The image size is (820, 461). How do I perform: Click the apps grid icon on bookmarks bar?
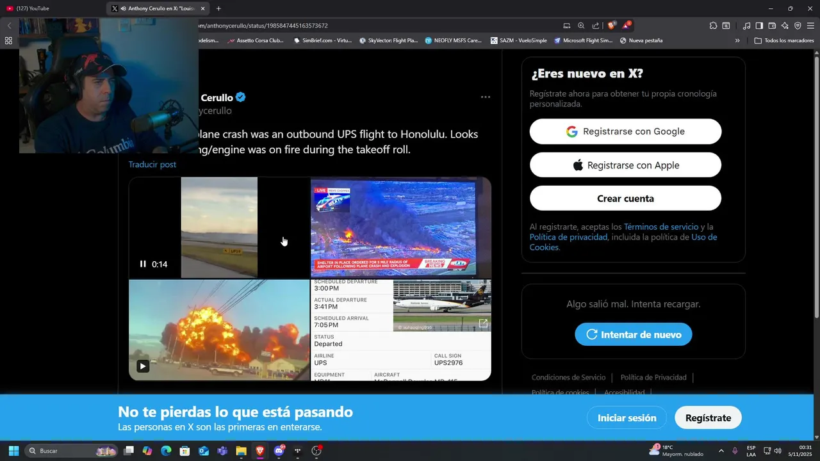pos(8,40)
